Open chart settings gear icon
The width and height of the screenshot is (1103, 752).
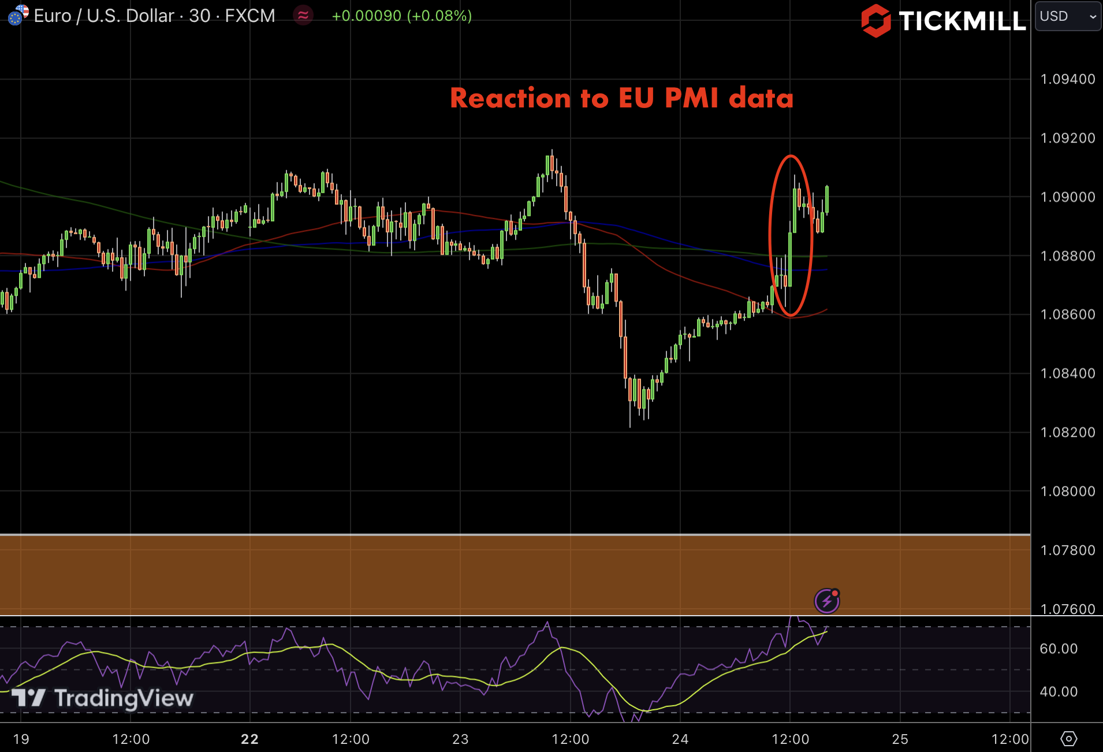tap(1068, 739)
